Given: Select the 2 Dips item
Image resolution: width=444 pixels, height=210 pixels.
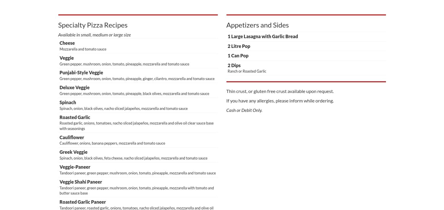Looking at the screenshot, I should (x=234, y=65).
